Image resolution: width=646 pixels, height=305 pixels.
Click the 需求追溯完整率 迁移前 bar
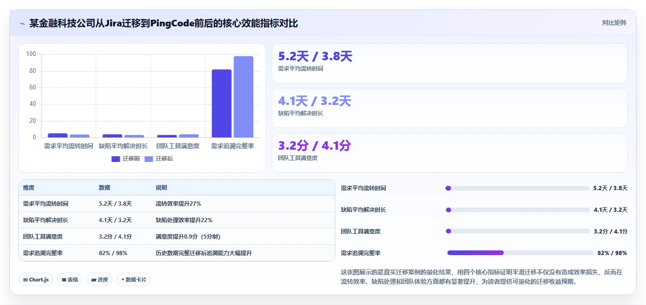coord(222,104)
